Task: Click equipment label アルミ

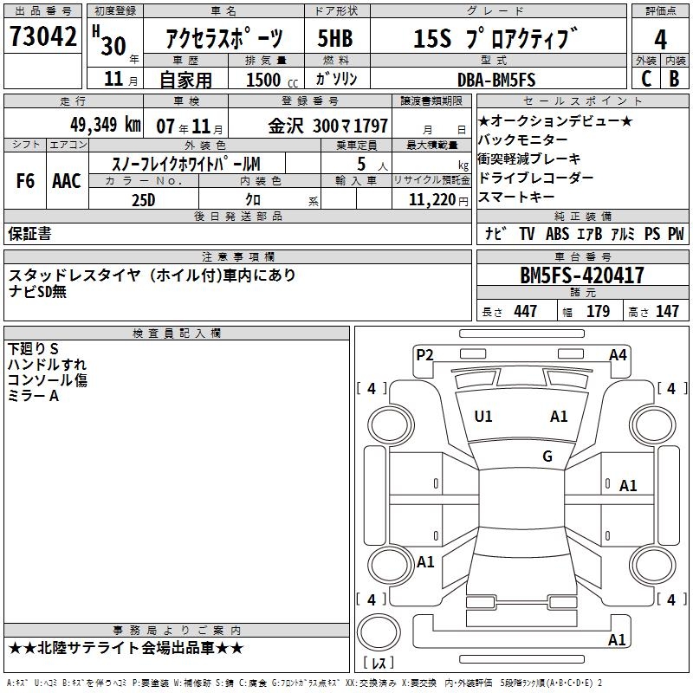Action: pyautogui.click(x=623, y=233)
